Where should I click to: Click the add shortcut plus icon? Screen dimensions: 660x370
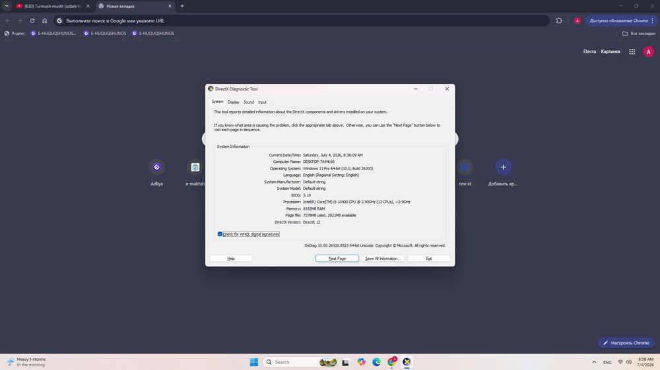click(503, 168)
